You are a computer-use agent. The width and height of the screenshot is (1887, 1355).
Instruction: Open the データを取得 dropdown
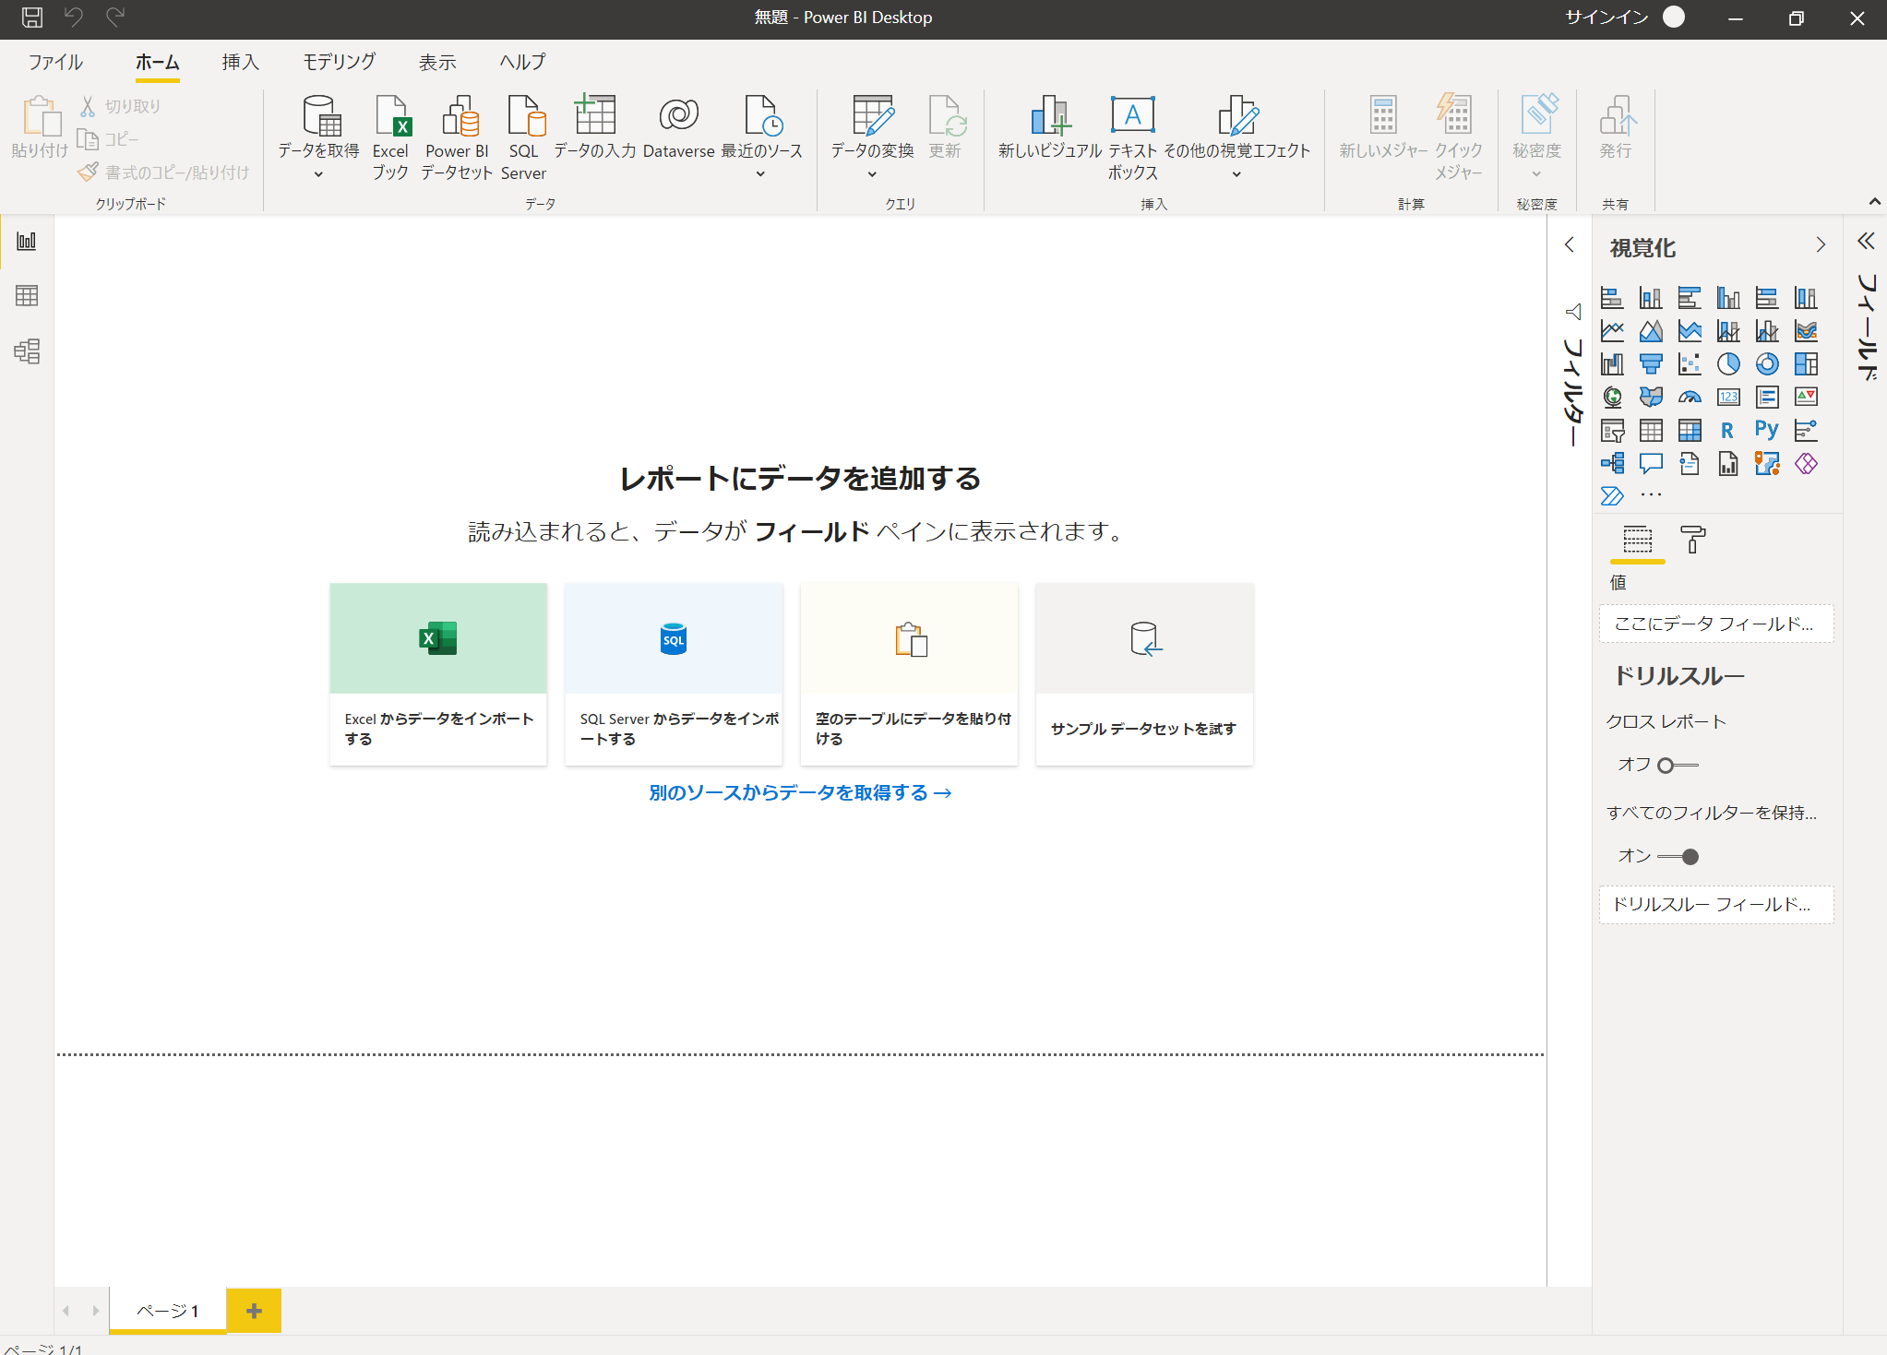pyautogui.click(x=317, y=172)
